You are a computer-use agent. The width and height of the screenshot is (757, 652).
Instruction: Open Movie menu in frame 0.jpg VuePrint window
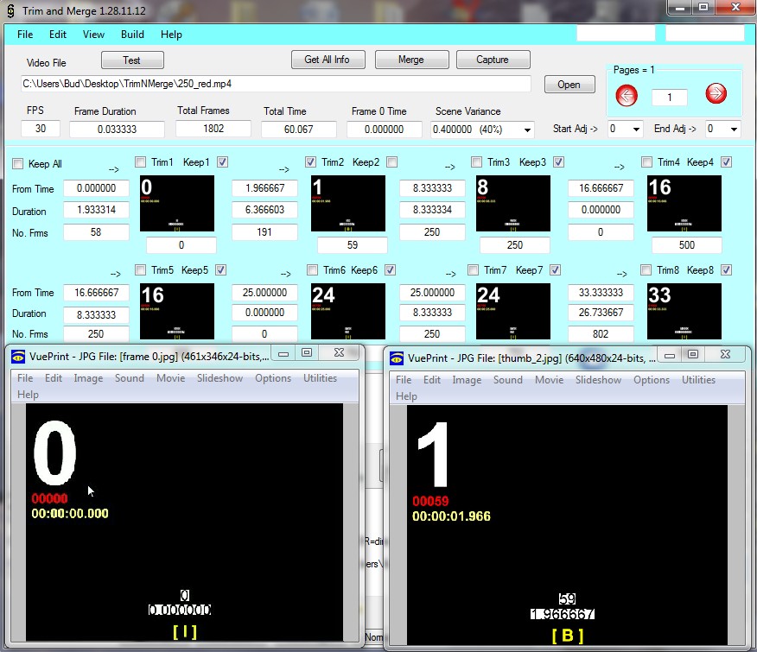tap(171, 378)
